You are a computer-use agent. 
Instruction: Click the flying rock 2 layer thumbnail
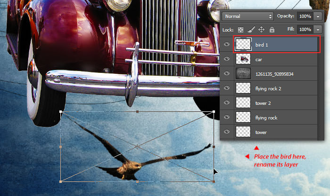[243, 88]
